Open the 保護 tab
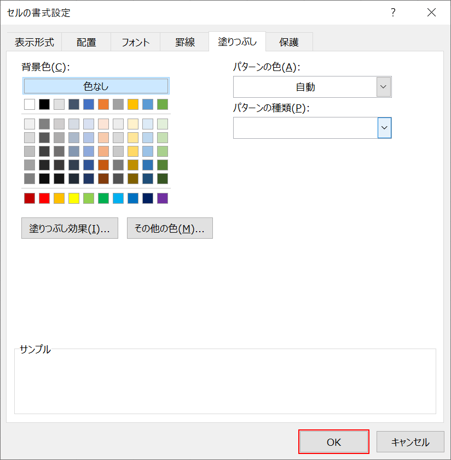Viewport: 451px width, 460px height. pyautogui.click(x=289, y=42)
